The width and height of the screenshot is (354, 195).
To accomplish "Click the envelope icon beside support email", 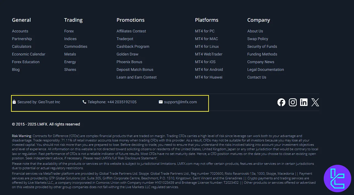I will coord(161,102).
